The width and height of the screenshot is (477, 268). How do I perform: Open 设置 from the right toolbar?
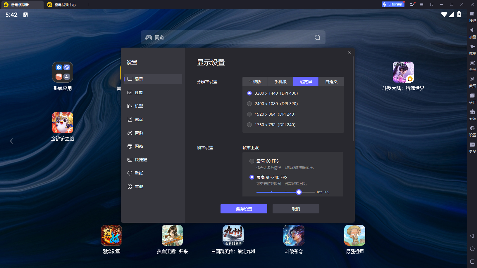[472, 131]
